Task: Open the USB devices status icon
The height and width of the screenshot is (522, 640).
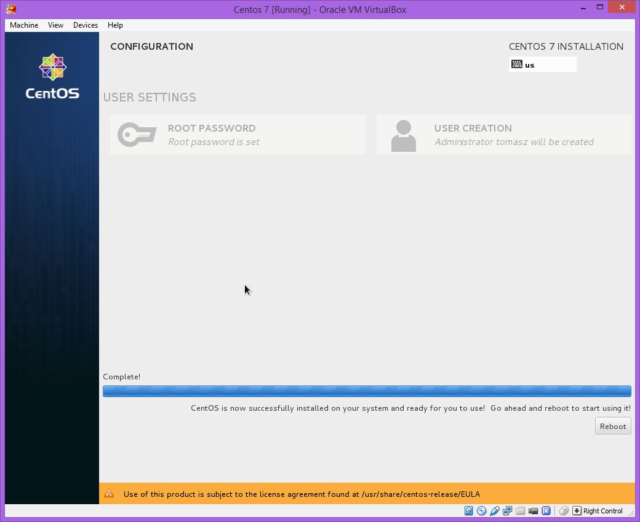Action: [495, 510]
